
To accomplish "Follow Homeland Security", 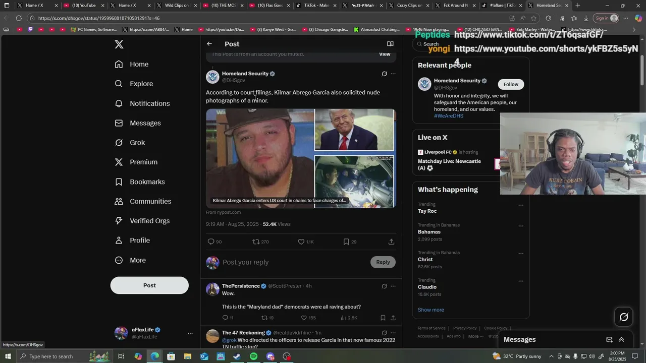I will [x=511, y=84].
